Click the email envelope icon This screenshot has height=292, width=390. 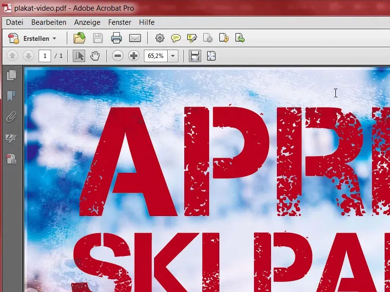(x=135, y=38)
